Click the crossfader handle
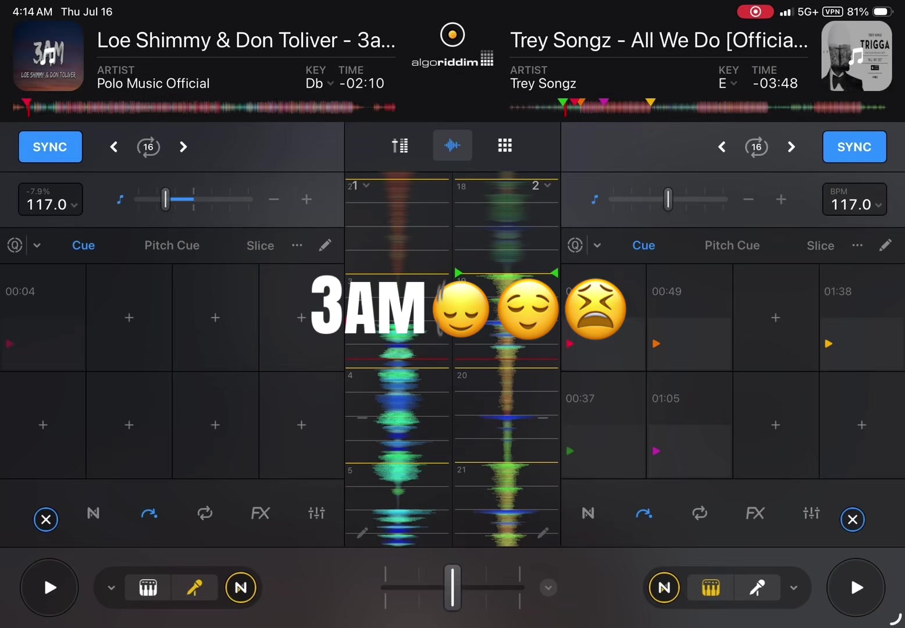Image resolution: width=905 pixels, height=628 pixels. click(x=452, y=587)
